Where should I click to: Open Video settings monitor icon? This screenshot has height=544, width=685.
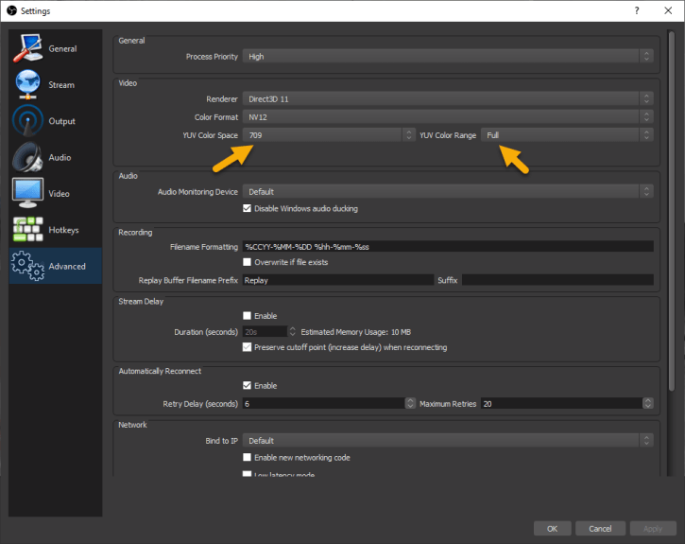click(x=28, y=193)
